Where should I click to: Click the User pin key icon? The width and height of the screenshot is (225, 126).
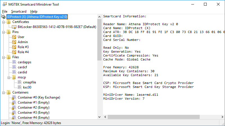click(x=14, y=37)
